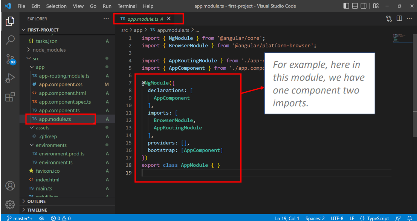417x221 pixels.
Task: Open Run and Debug view
Action: 10,78
